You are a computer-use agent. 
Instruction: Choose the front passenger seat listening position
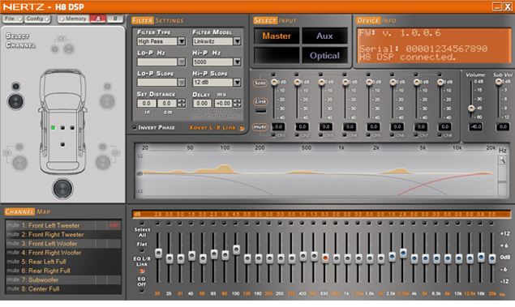(72, 128)
